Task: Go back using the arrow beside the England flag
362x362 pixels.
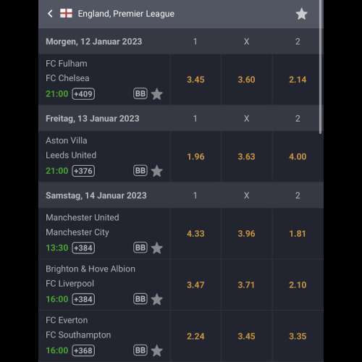Action: tap(50, 14)
